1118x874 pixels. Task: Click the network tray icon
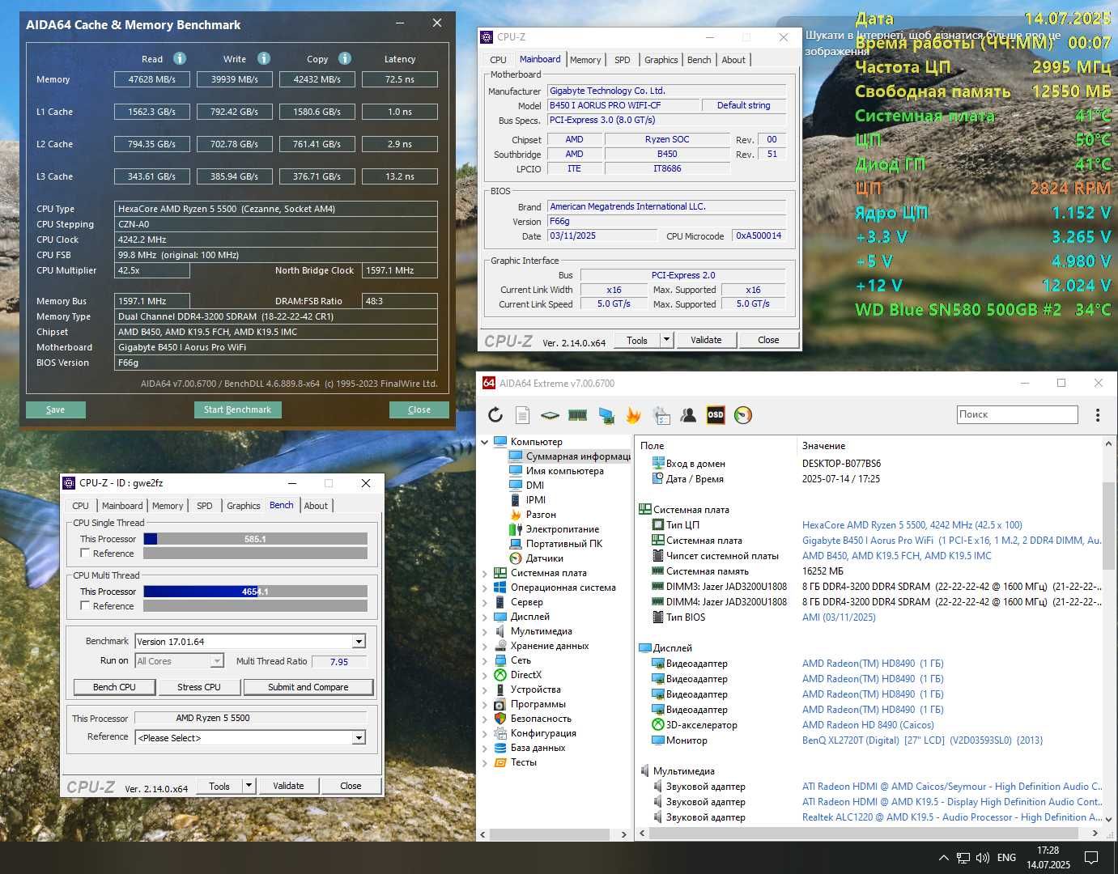click(x=963, y=858)
